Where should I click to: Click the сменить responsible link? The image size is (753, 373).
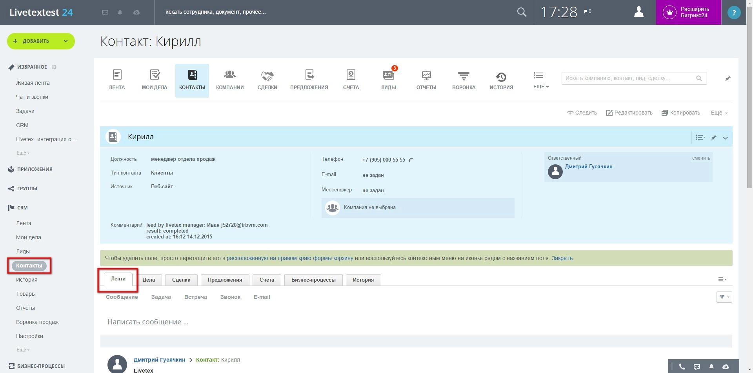pos(701,158)
